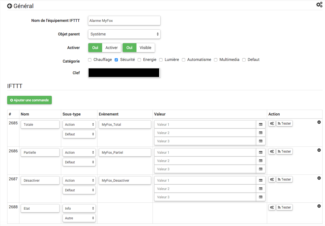
Task: Uncheck the Sécurité category checkbox
Action: tap(116, 60)
